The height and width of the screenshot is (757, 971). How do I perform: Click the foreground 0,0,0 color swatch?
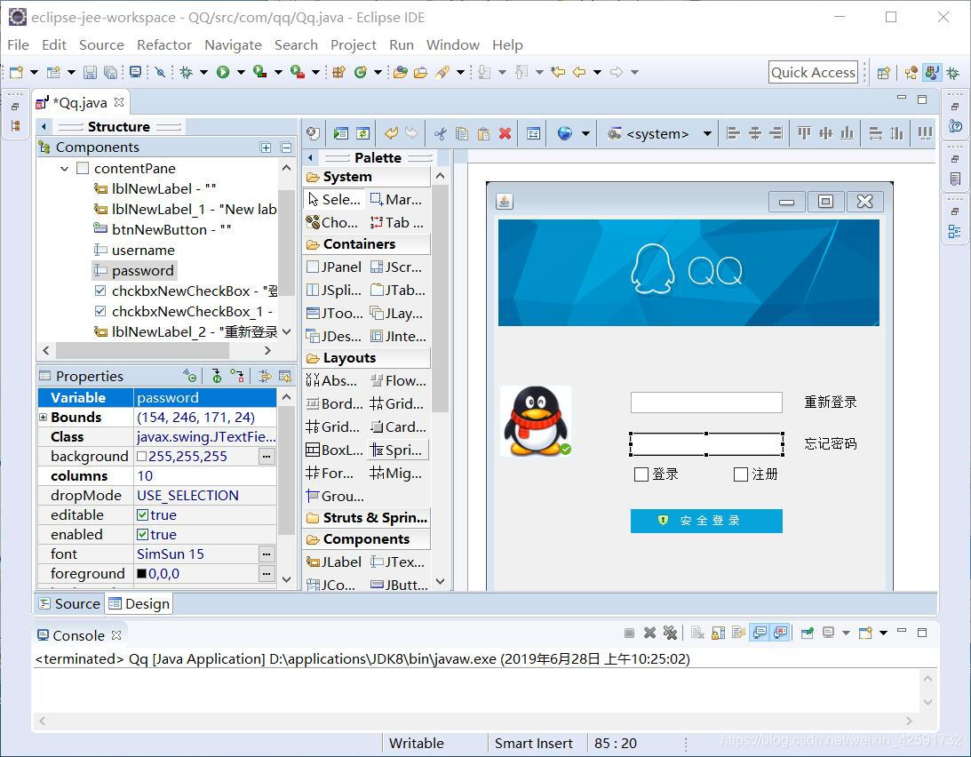click(142, 574)
